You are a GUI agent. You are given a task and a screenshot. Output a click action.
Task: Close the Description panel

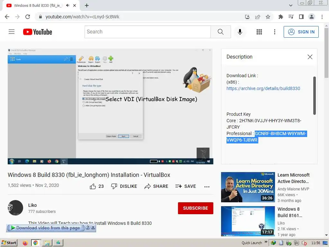(x=310, y=57)
